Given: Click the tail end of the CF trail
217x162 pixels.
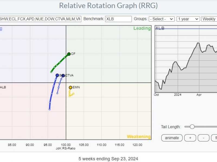Looking at the screenshot, I should pyautogui.click(x=51, y=72).
